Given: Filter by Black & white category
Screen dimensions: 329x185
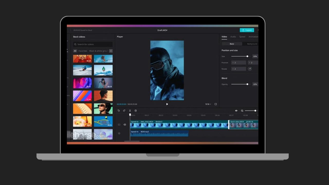Looking at the screenshot, I should pos(99,51).
